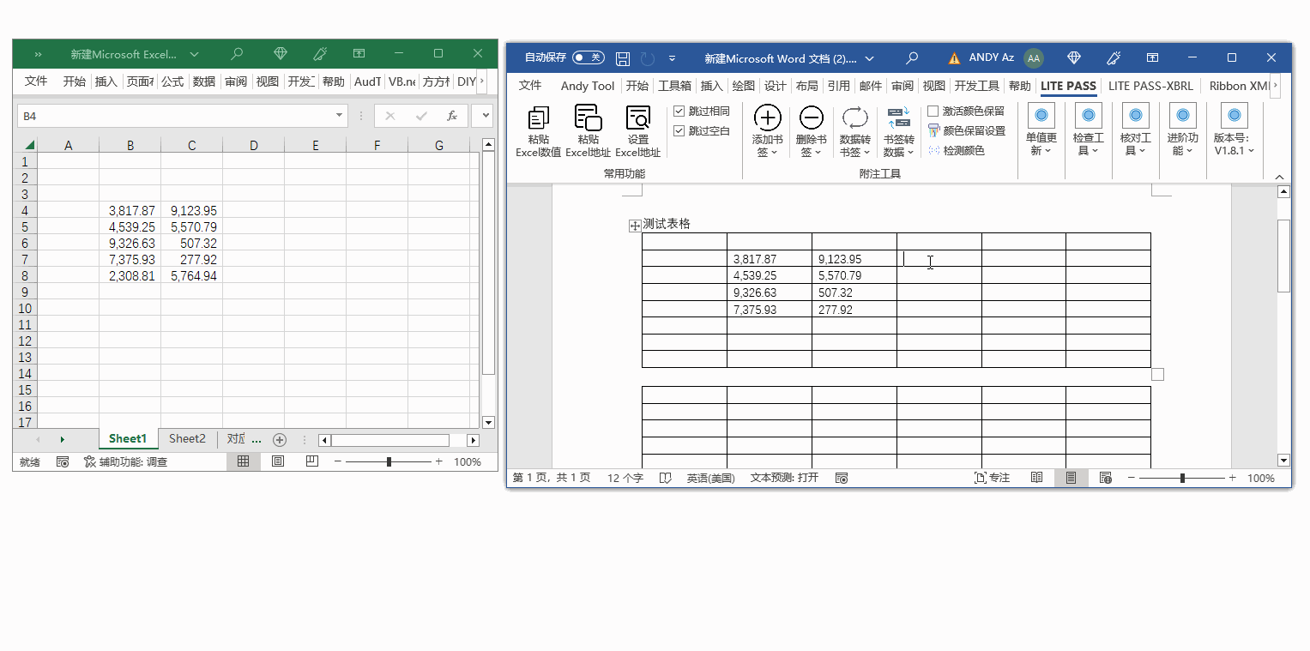Click the Word zoom slider handle

coord(1183,478)
